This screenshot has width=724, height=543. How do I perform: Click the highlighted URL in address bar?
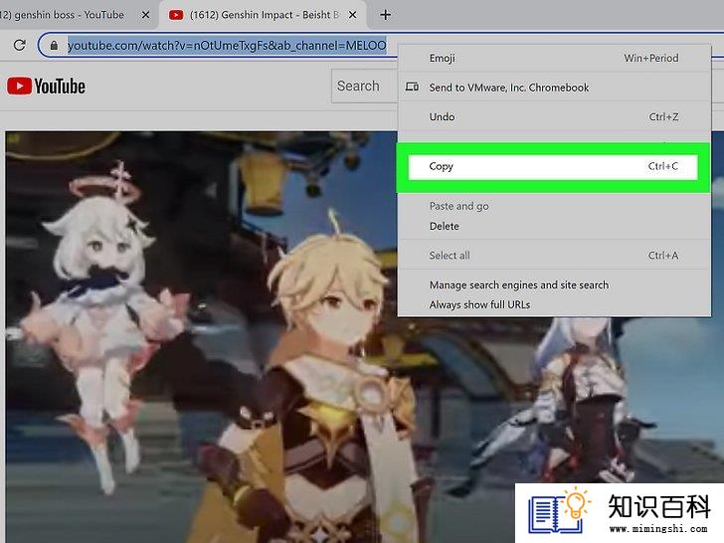pyautogui.click(x=227, y=46)
